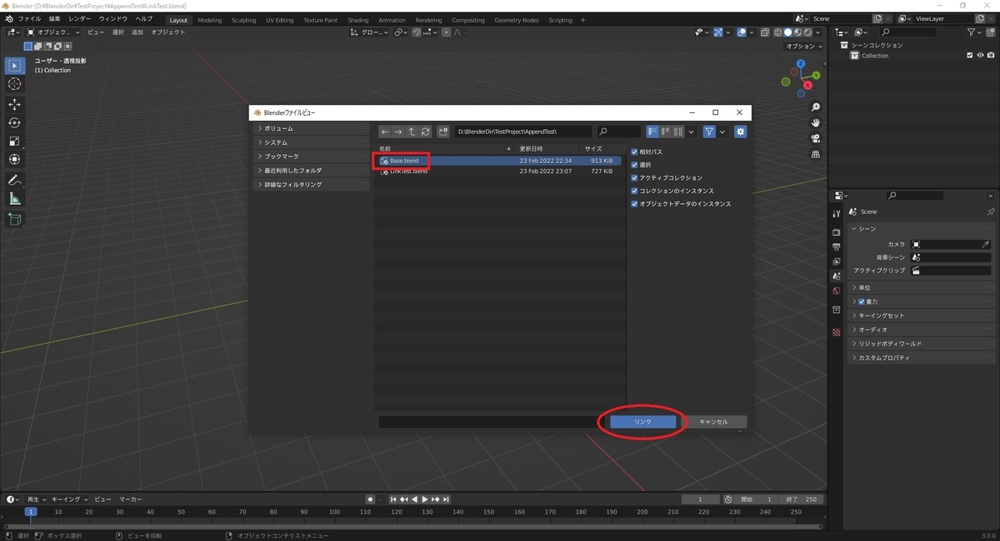1000x541 pixels.
Task: Select the Add Cube tool
Action: (14, 219)
